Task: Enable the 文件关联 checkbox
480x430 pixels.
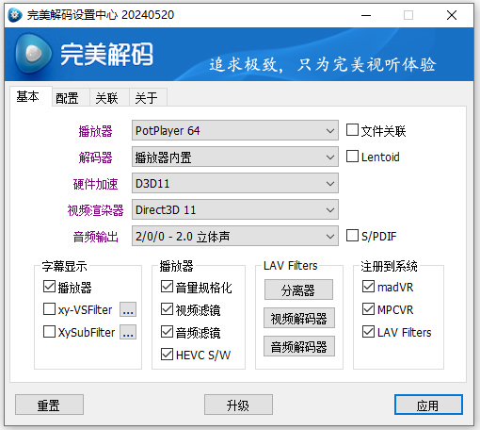Action: coord(352,130)
